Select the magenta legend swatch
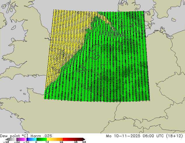 pos(23,139)
